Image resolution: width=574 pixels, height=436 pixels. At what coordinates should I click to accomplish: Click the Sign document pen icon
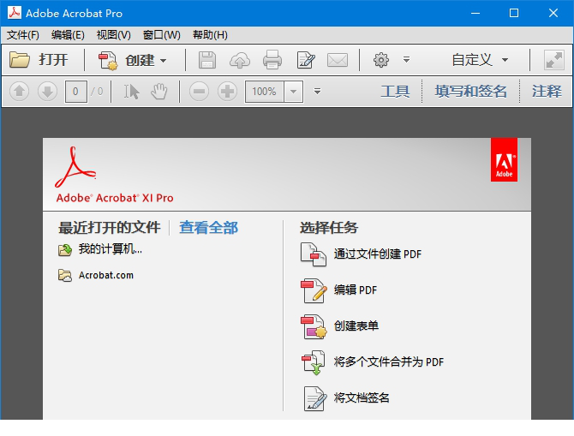pos(314,398)
